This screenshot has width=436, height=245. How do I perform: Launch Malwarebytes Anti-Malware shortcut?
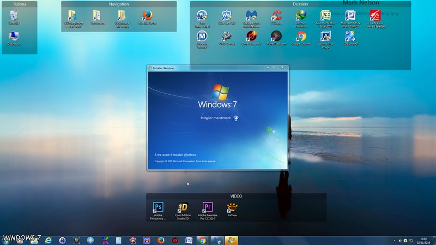pyautogui.click(x=251, y=16)
